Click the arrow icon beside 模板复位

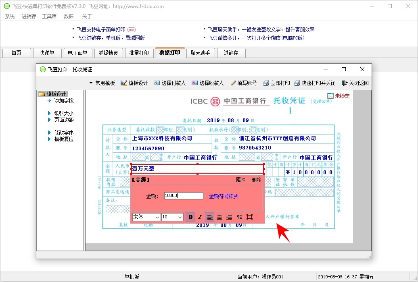coord(49,139)
